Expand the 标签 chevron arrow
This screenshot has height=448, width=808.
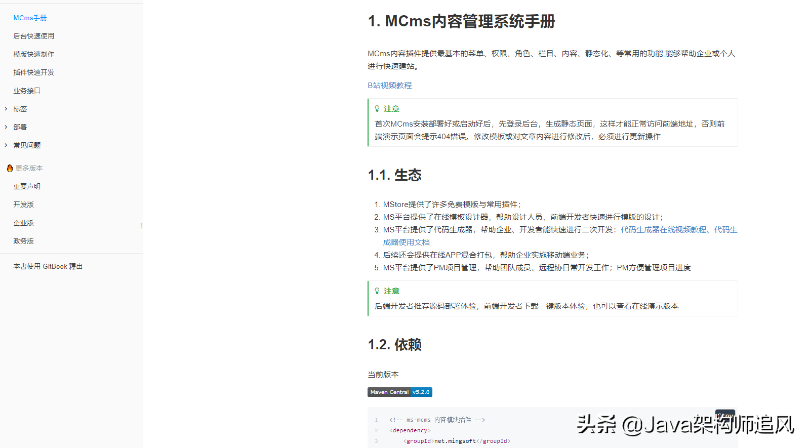[x=6, y=109]
